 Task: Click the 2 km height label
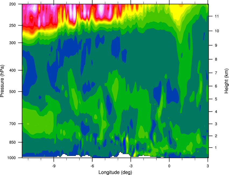click(216, 136)
